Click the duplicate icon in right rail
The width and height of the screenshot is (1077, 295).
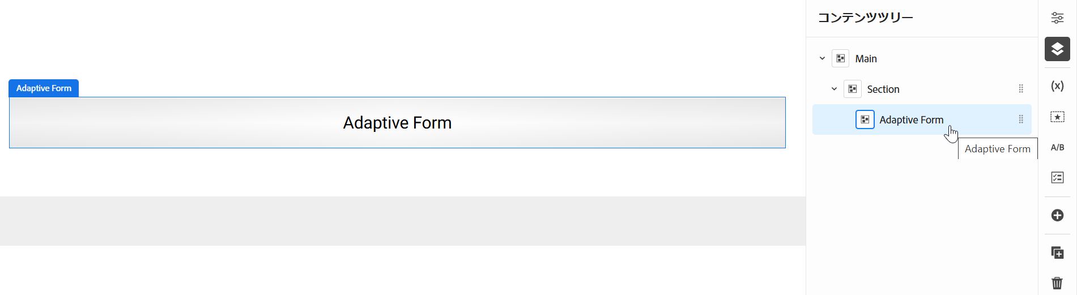pyautogui.click(x=1057, y=253)
